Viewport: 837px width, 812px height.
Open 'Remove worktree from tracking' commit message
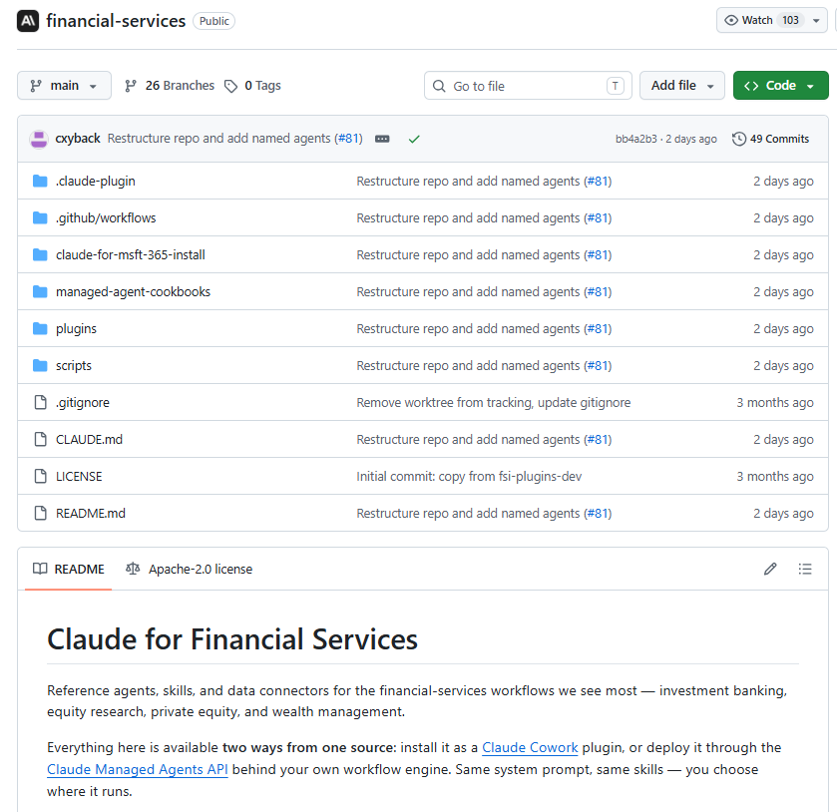pos(493,402)
